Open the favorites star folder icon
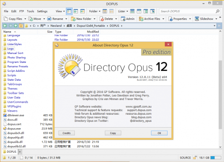 [21, 26]
